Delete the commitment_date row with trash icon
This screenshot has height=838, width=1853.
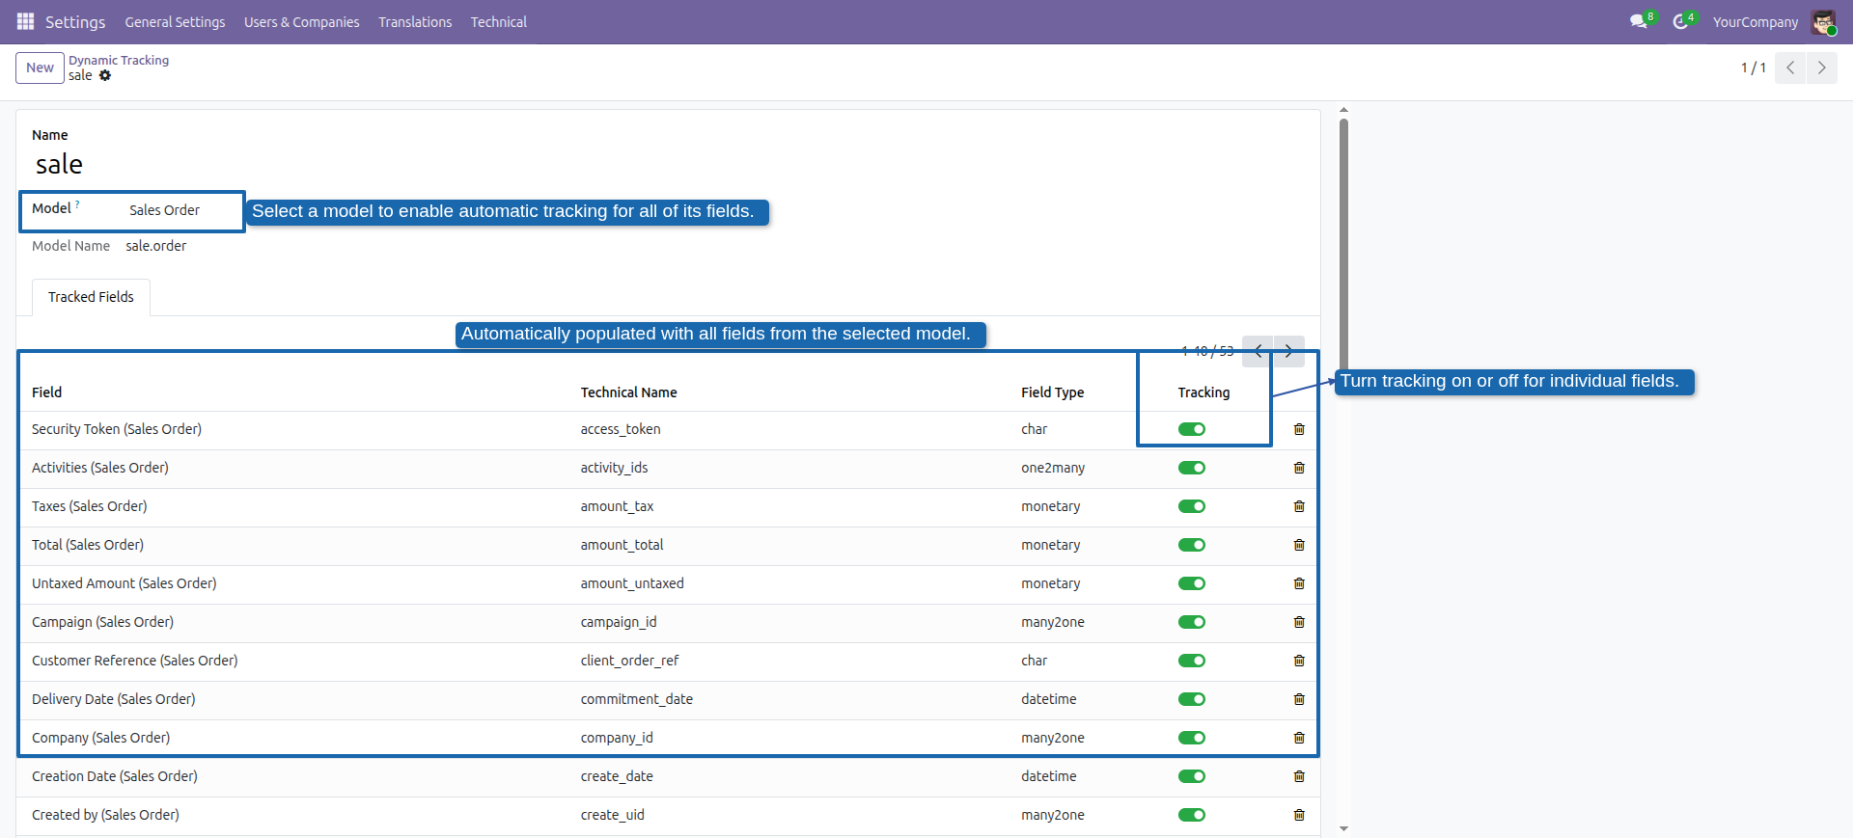pos(1299,699)
